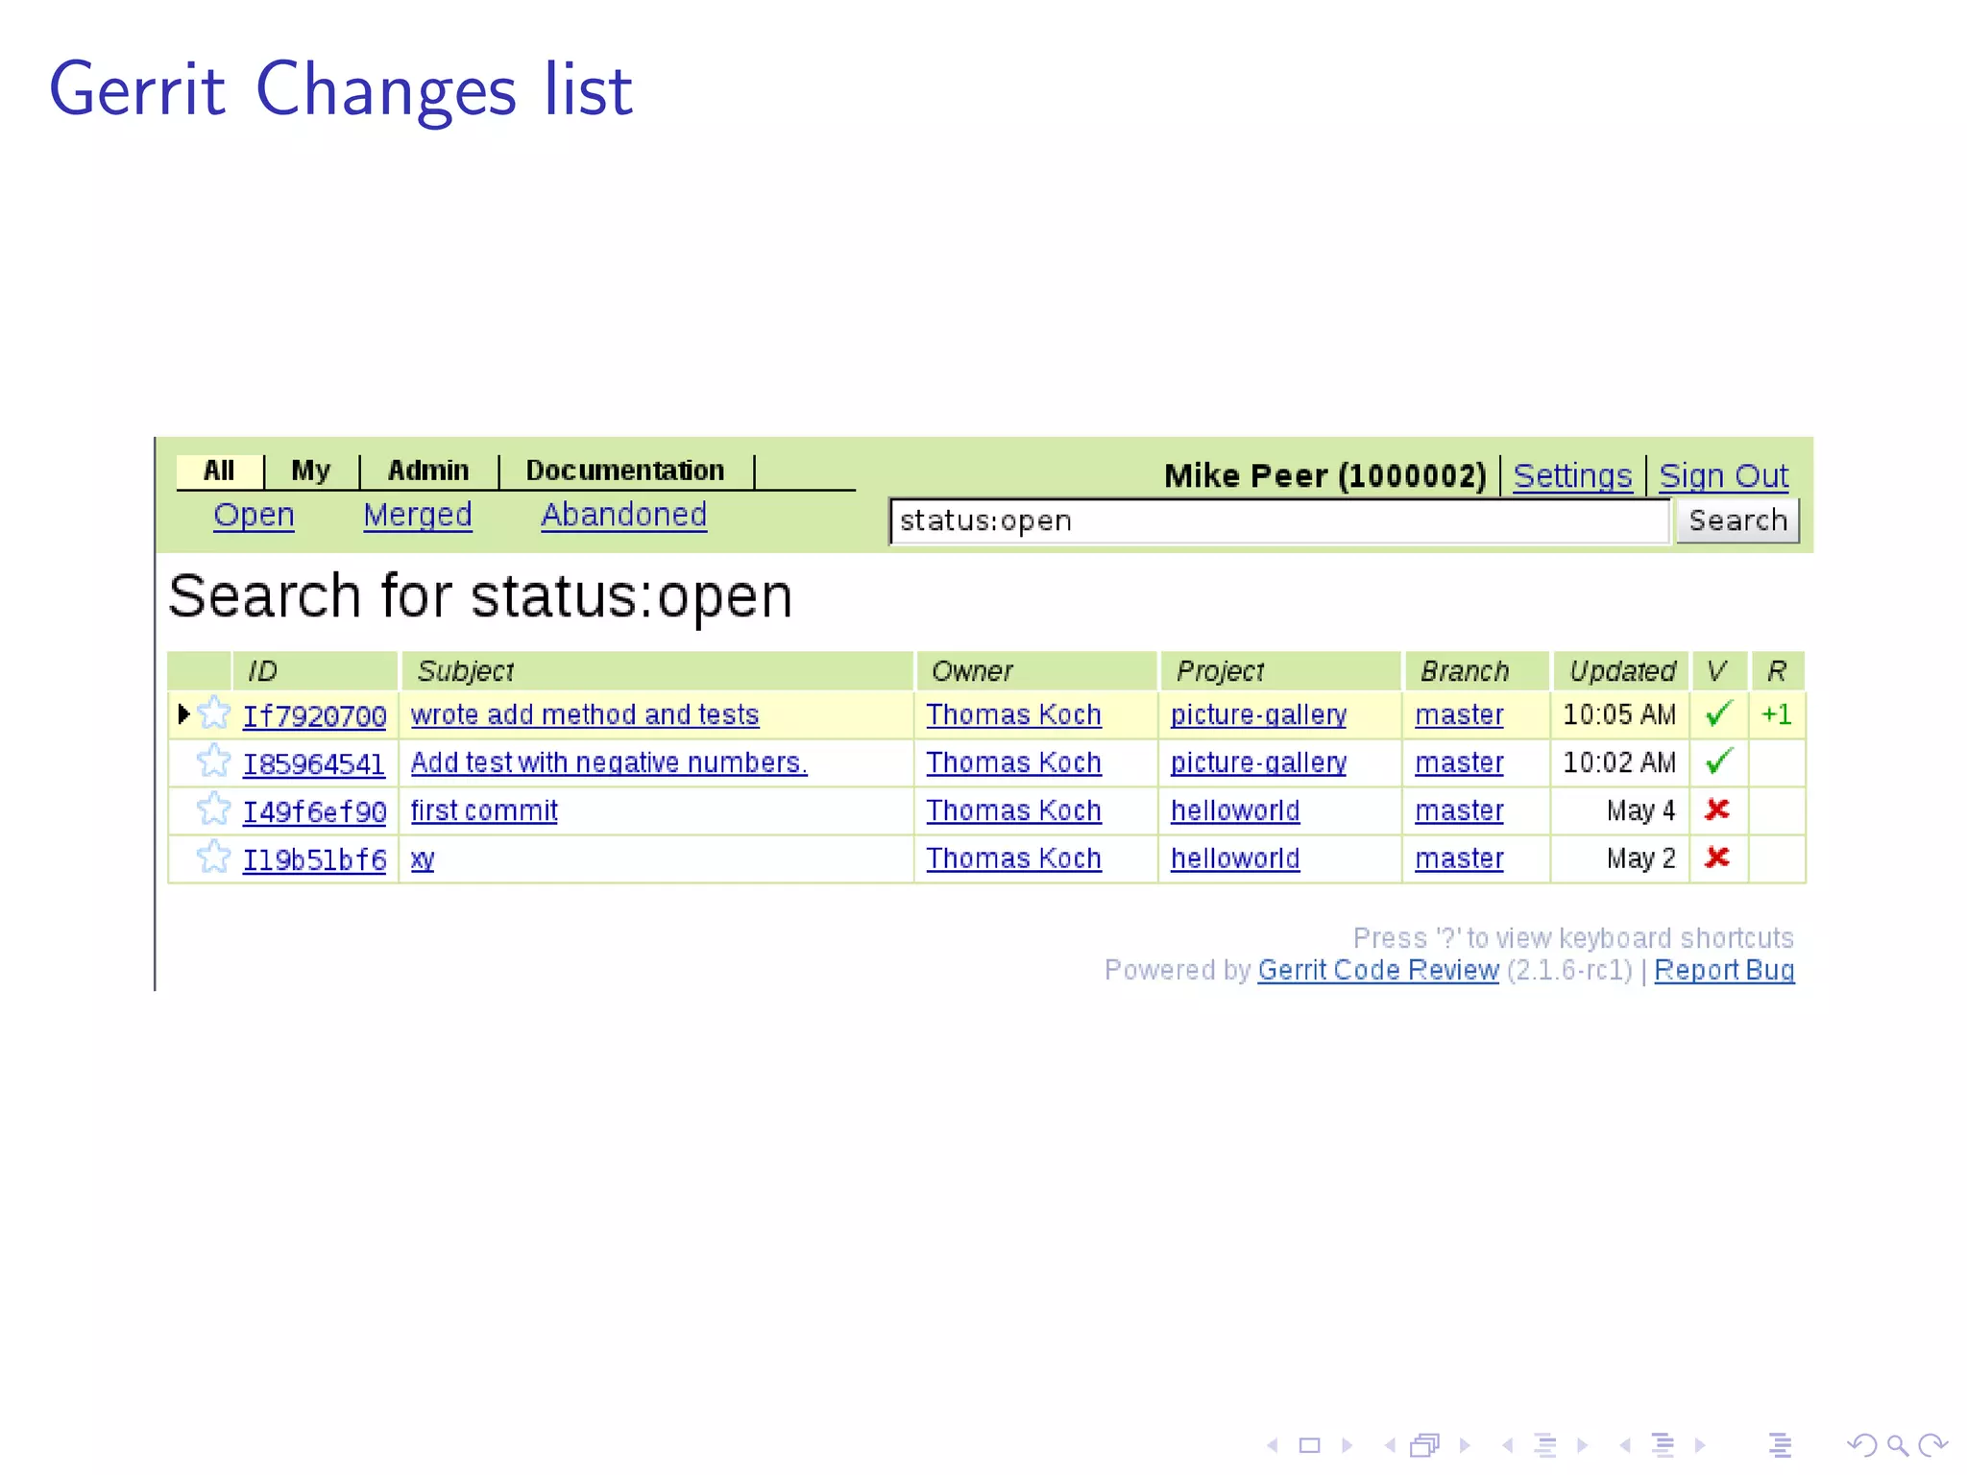Image resolution: width=1967 pixels, height=1475 pixels.
Task: Click the red X verified mark for first commit
Action: point(1717,810)
